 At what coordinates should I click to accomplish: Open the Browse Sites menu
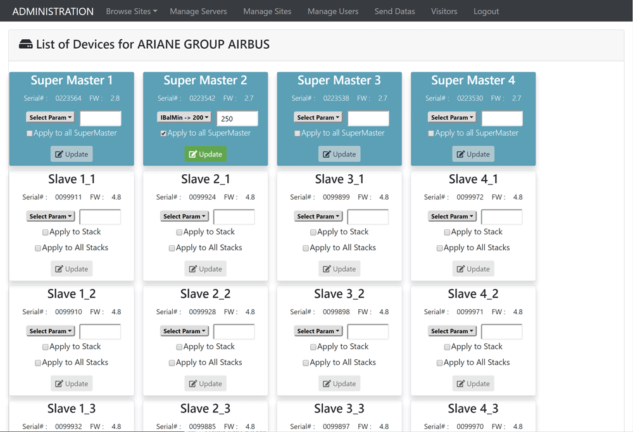click(x=131, y=11)
